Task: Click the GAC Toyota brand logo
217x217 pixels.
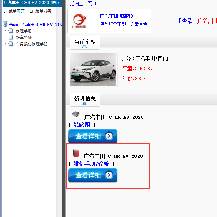Action: coord(79,21)
